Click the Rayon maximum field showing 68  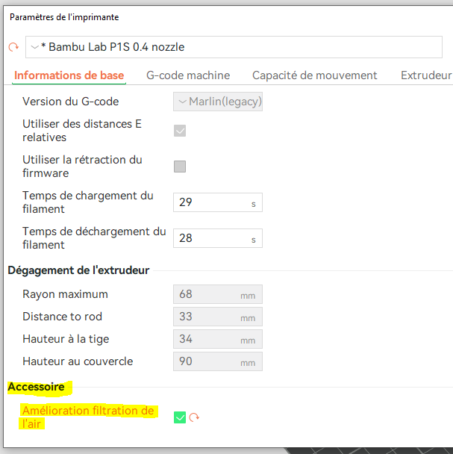coord(218,294)
